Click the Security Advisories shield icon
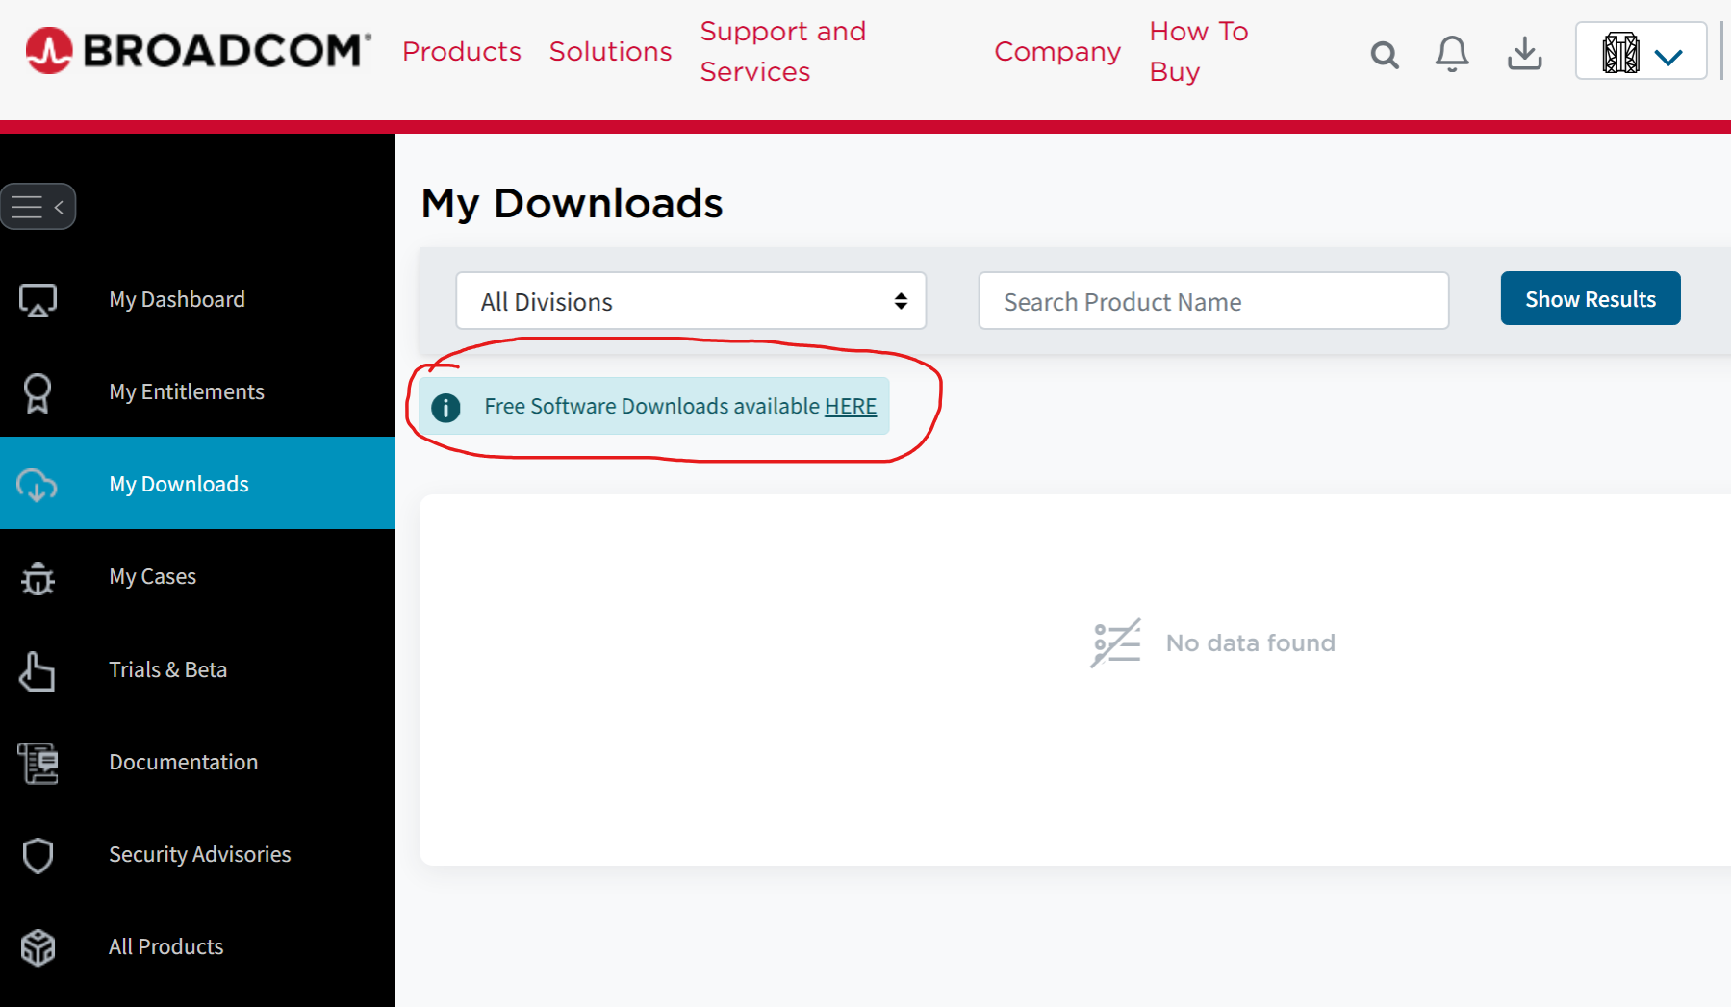Viewport: 1731px width, 1007px height. click(x=38, y=855)
